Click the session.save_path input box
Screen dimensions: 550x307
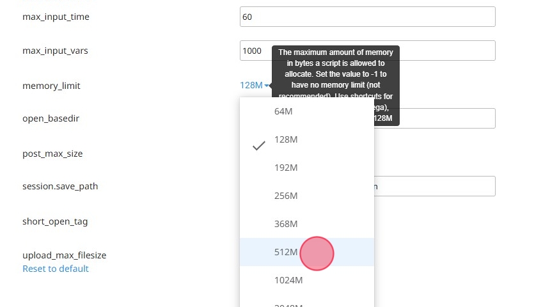pyautogui.click(x=435, y=186)
